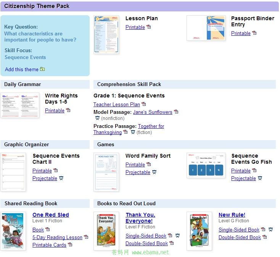This screenshot has width=280, height=257.
Task: Click PDF icon beside Passport Binder Printable
Action: tap(254, 33)
